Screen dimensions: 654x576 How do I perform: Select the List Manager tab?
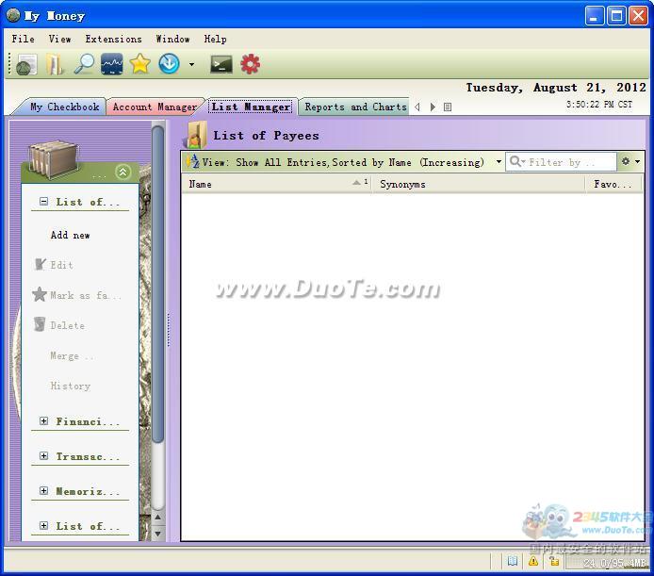tap(251, 107)
